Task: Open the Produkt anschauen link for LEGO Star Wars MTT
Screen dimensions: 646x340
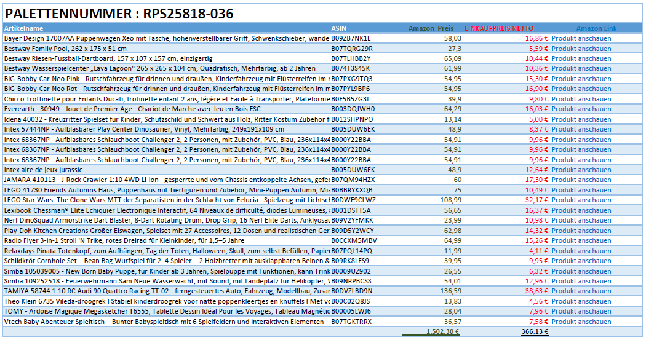Action: [581, 200]
